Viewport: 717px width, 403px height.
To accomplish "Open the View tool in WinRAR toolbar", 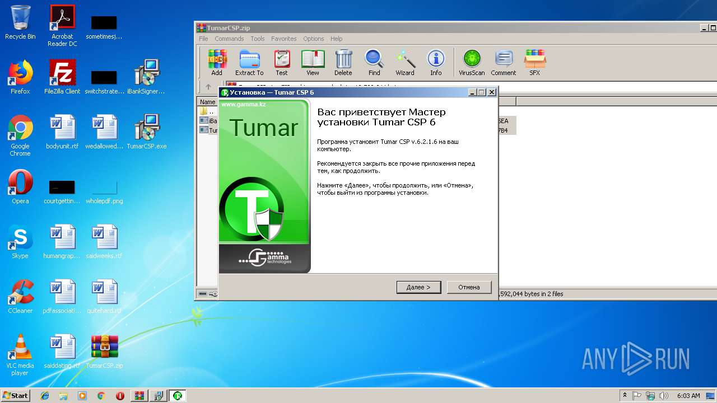I will (313, 63).
